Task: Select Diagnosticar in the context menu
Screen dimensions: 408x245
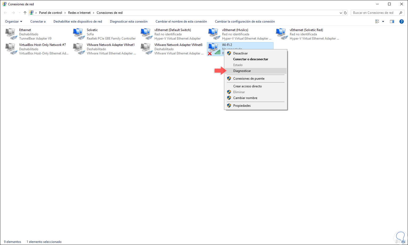Action: [256, 71]
